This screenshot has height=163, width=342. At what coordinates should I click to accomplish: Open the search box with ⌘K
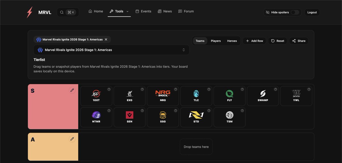click(x=68, y=12)
